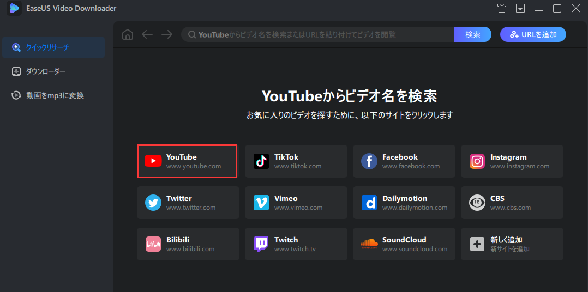The image size is (588, 292).
Task: Click the Facebook logo icon
Action: tap(369, 161)
